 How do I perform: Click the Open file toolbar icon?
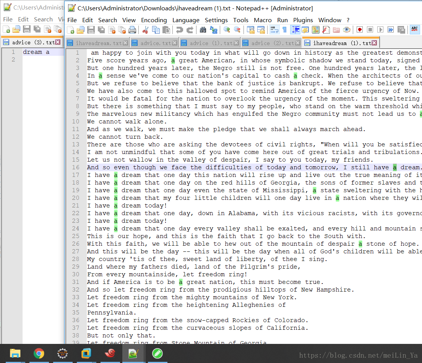pos(81,30)
